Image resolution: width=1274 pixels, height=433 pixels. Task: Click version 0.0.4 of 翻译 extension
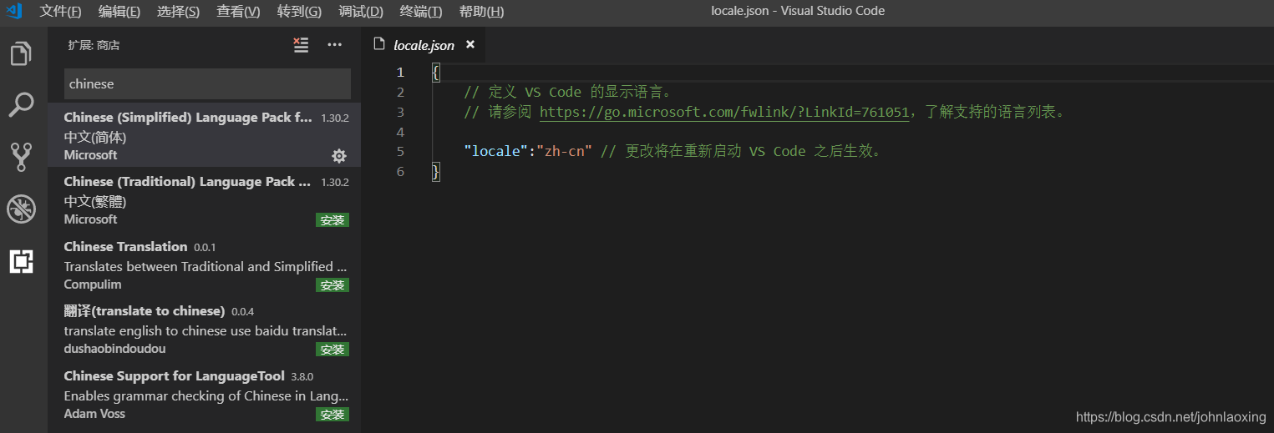pos(242,312)
